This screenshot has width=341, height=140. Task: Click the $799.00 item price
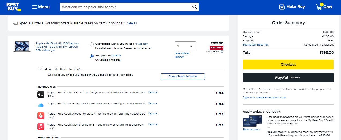(217, 43)
